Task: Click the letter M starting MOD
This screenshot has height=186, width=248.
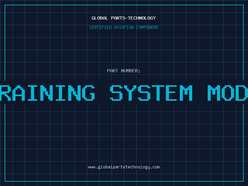Action: pyautogui.click(x=214, y=93)
